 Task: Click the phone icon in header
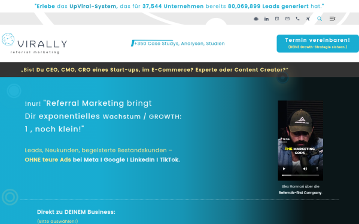297,19
